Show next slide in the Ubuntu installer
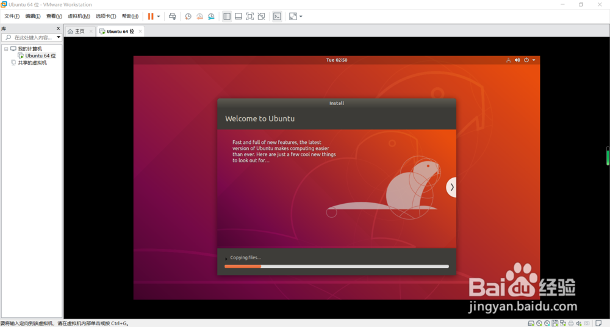The width and height of the screenshot is (610, 327). click(x=451, y=187)
